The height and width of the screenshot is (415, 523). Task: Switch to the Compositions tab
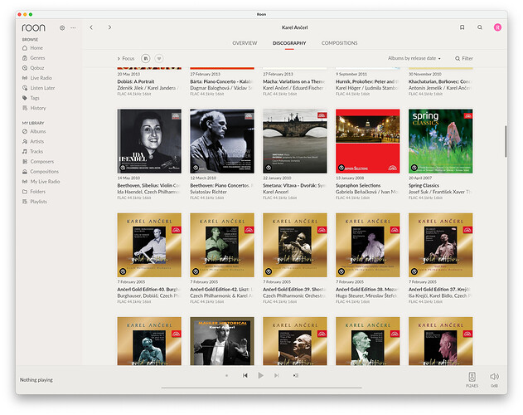click(x=339, y=43)
